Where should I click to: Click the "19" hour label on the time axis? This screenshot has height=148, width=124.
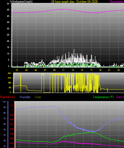(100, 70)
